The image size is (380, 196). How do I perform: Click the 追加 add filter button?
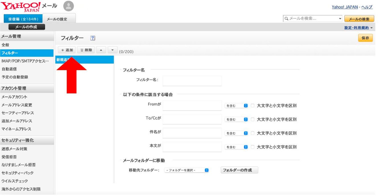pyautogui.click(x=67, y=50)
